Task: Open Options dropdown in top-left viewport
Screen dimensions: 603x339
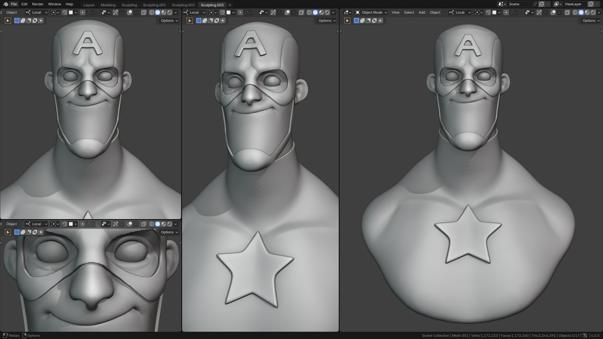Action: click(169, 21)
